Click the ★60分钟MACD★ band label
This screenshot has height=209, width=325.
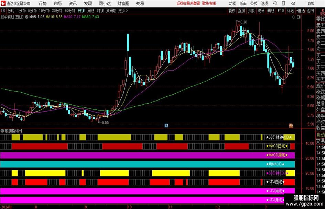[x=279, y=137]
